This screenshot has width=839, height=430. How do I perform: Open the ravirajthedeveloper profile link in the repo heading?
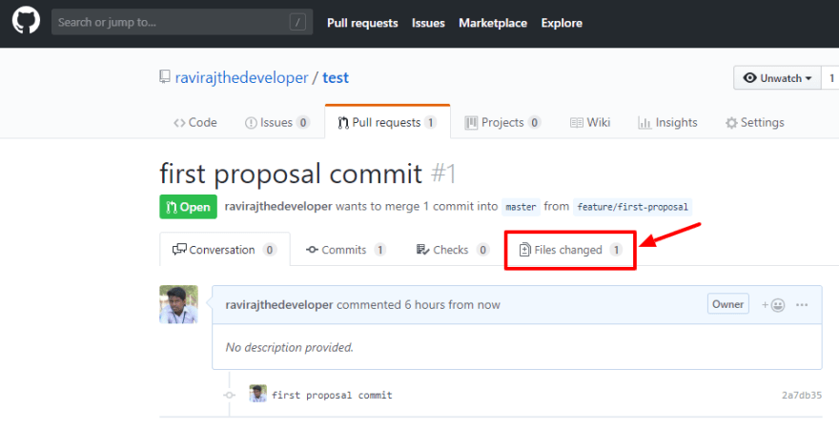[x=241, y=77]
